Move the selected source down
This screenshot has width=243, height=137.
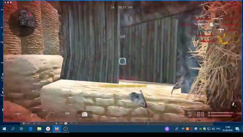(x=76, y=123)
